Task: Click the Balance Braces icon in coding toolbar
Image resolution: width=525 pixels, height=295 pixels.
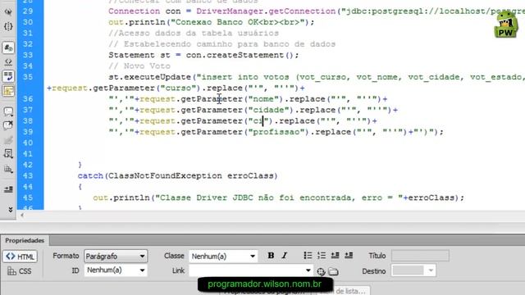Action: pyautogui.click(x=8, y=26)
